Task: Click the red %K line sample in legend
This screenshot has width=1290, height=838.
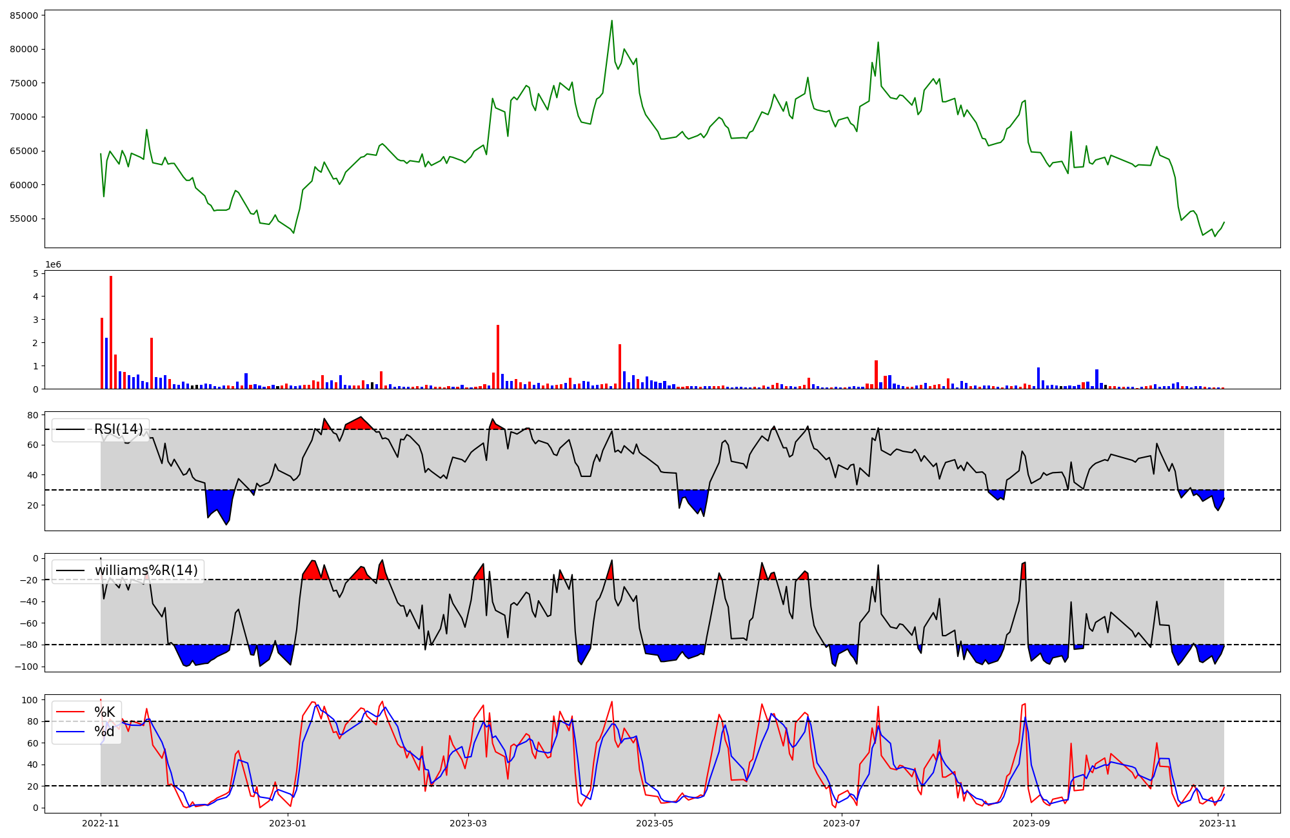Action: point(71,712)
